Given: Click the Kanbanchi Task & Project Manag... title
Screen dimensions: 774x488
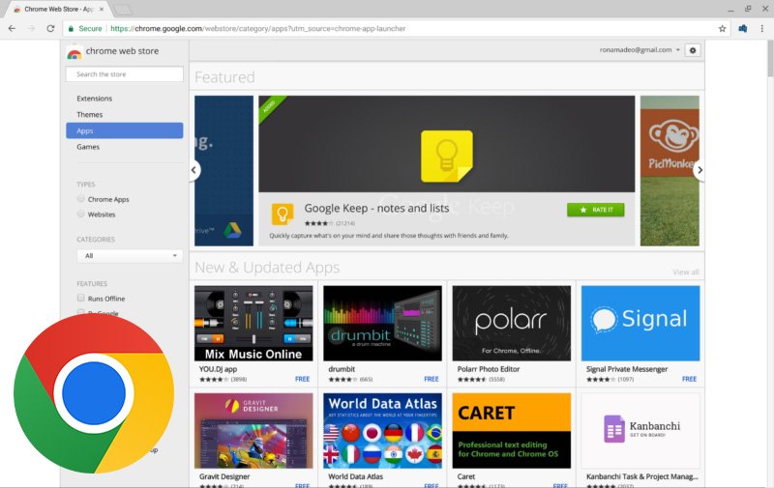Looking at the screenshot, I should [641, 476].
